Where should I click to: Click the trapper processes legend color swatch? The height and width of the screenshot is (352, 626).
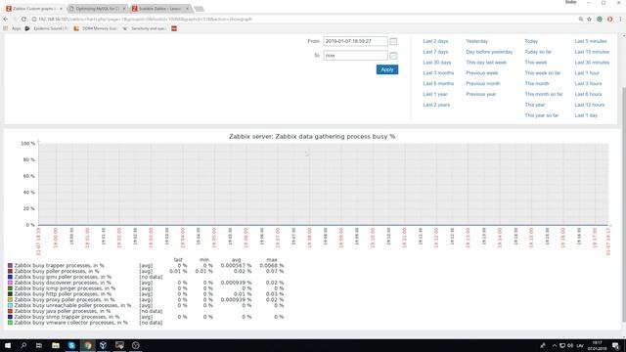(x=10, y=265)
